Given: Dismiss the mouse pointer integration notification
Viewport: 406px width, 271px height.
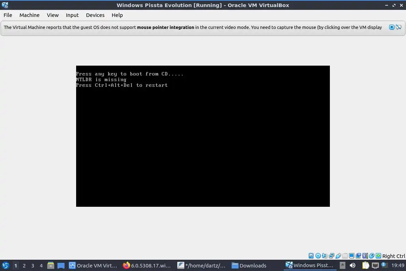Looking at the screenshot, I should (x=392, y=27).
